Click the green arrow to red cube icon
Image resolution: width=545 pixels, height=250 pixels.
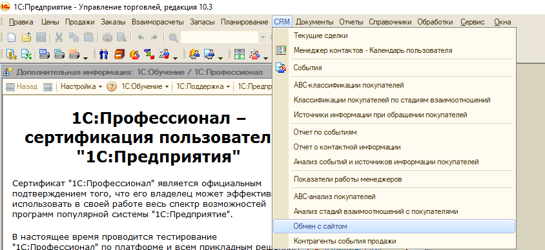(x=149, y=53)
